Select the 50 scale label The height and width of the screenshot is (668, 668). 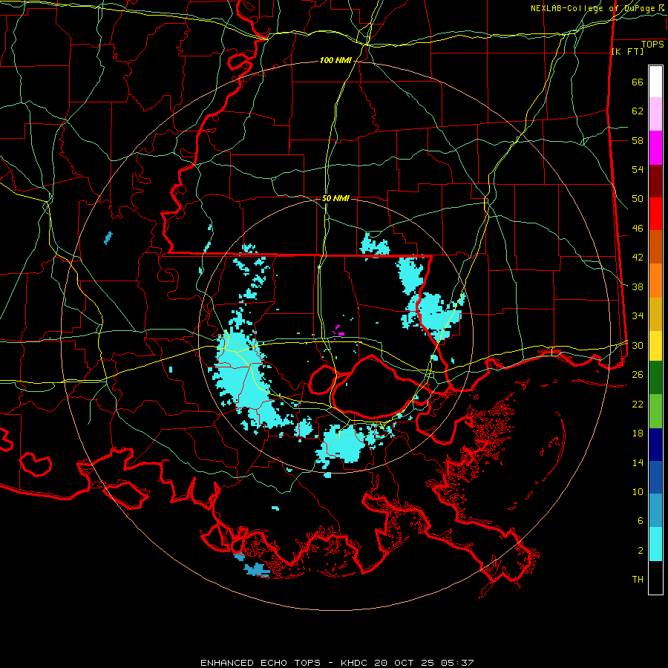click(x=638, y=199)
